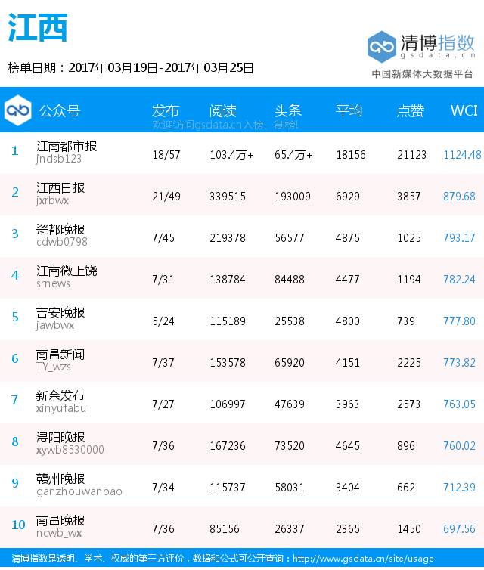Select account ID xywb8530000
The width and height of the screenshot is (484, 570).
click(70, 450)
